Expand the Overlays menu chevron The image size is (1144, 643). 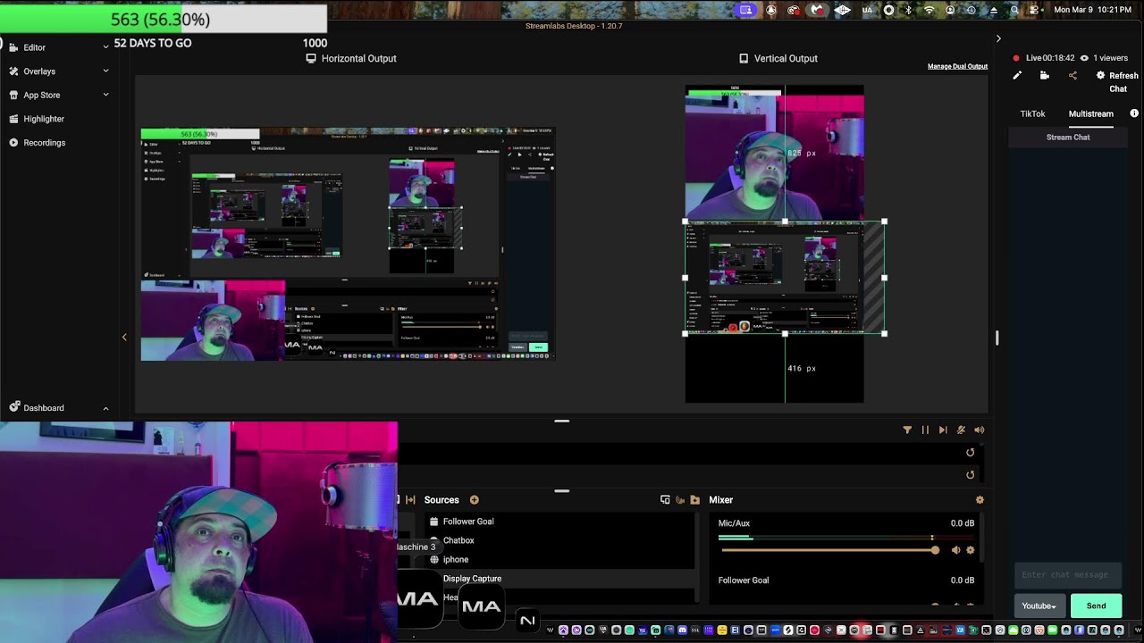pos(105,71)
